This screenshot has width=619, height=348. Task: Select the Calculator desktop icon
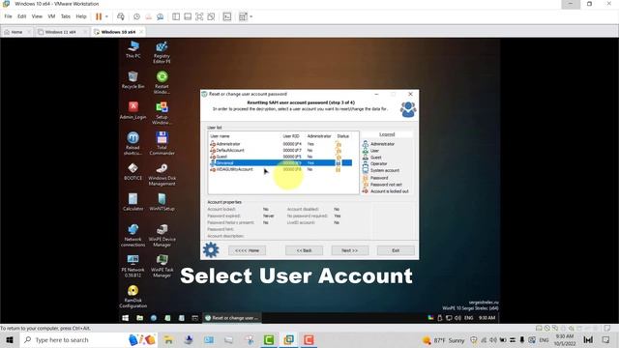coord(133,202)
